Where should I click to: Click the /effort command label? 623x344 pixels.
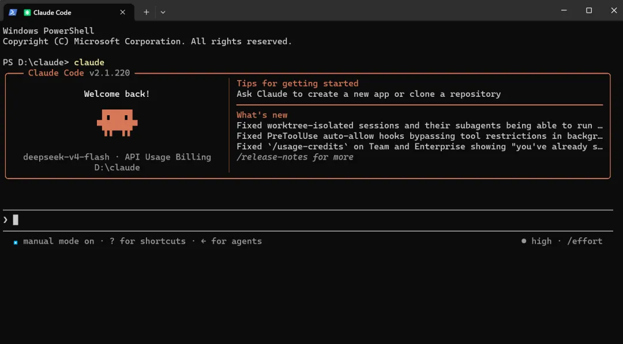click(584, 241)
